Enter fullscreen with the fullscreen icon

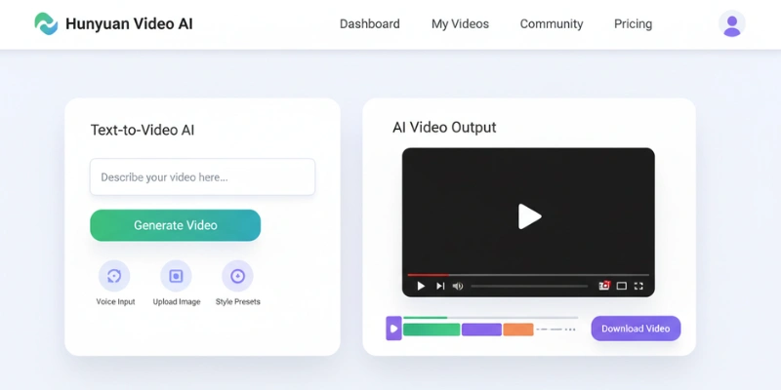click(638, 286)
